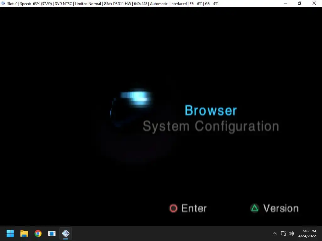Click the Enter label
This screenshot has height=241, width=322.
click(x=194, y=208)
